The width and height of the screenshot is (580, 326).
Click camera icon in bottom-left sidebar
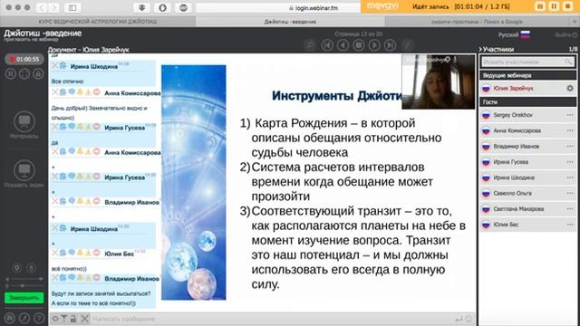click(10, 318)
